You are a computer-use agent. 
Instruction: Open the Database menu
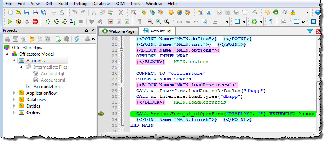pyautogui.click(x=101, y=4)
